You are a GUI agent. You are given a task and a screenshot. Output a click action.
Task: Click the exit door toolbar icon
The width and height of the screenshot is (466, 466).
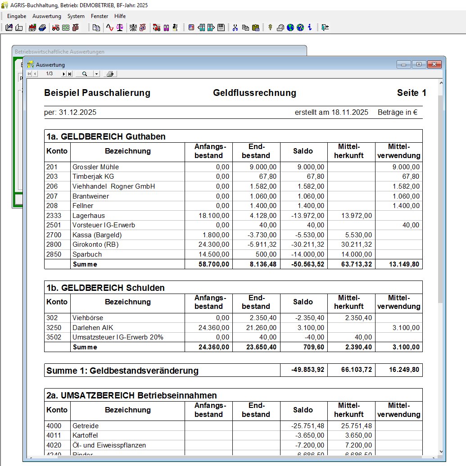325,27
